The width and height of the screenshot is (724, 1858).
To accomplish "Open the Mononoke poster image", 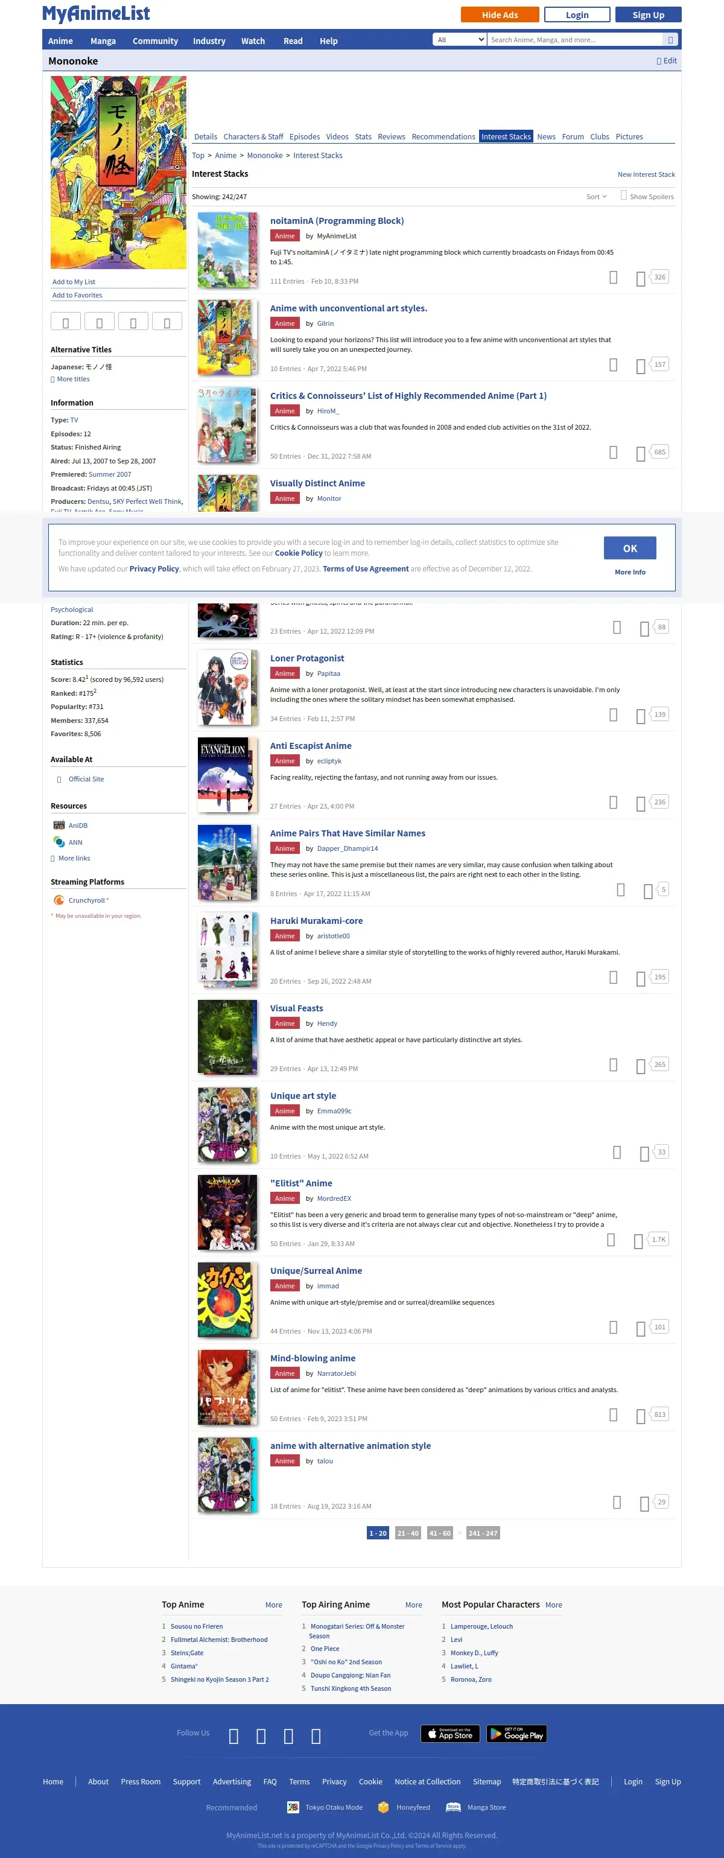I will click(118, 173).
